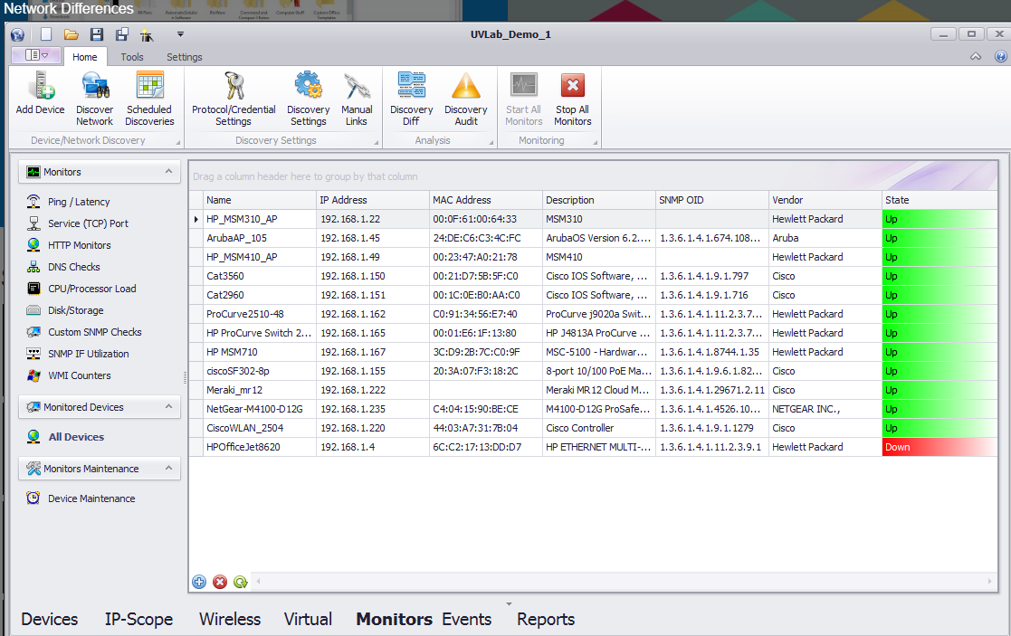Select HTTP Monitors item
The height and width of the screenshot is (636, 1011).
pyautogui.click(x=80, y=245)
